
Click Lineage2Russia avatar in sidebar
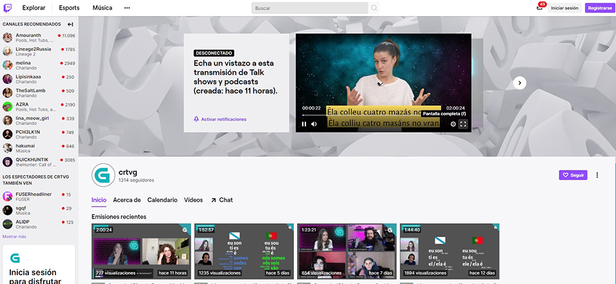tap(8, 51)
